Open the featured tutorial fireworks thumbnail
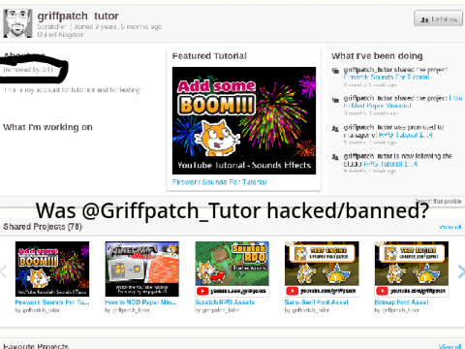Viewport: 465px width, 349px height. 244,120
